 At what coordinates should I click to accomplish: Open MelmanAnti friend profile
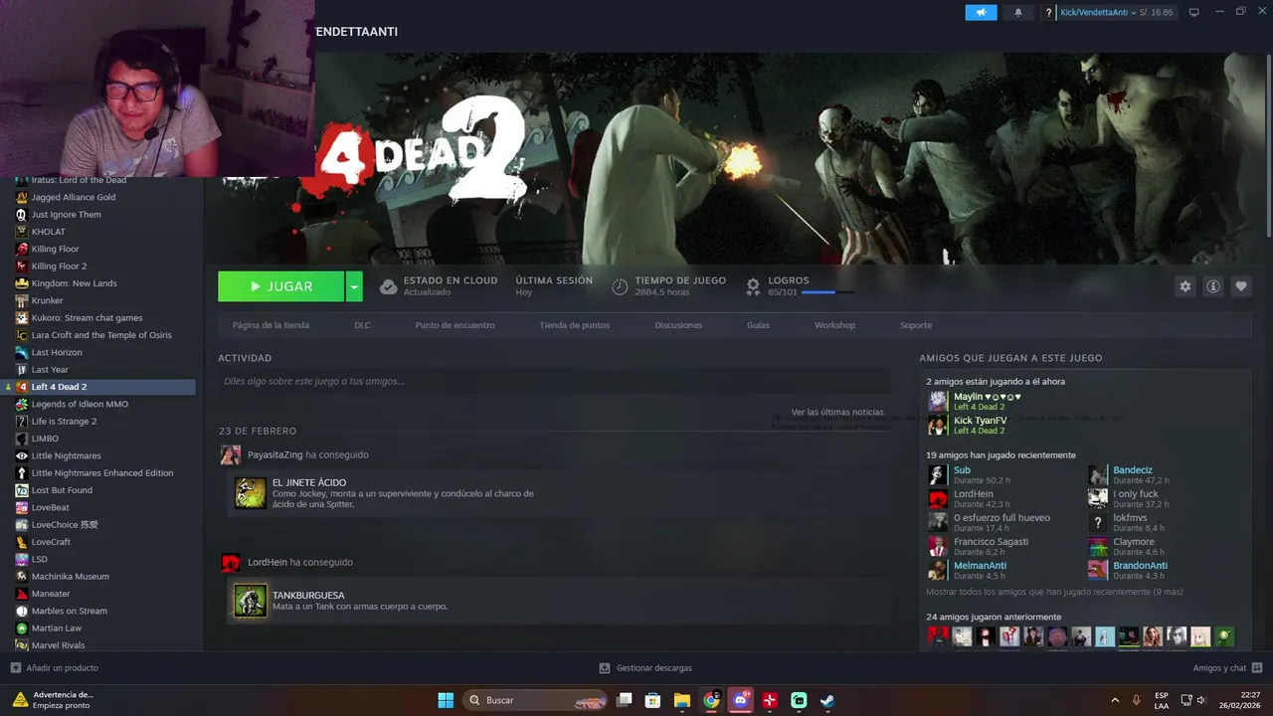tap(980, 565)
